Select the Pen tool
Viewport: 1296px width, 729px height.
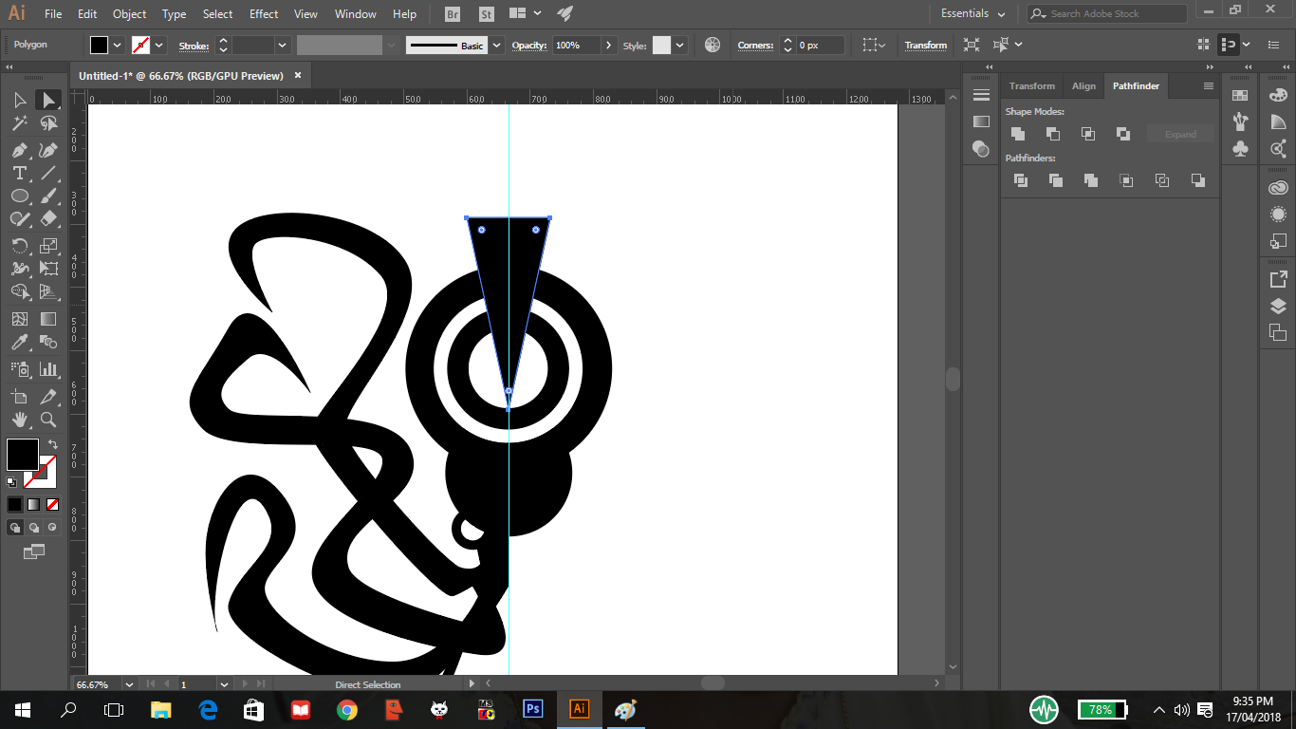(x=19, y=150)
